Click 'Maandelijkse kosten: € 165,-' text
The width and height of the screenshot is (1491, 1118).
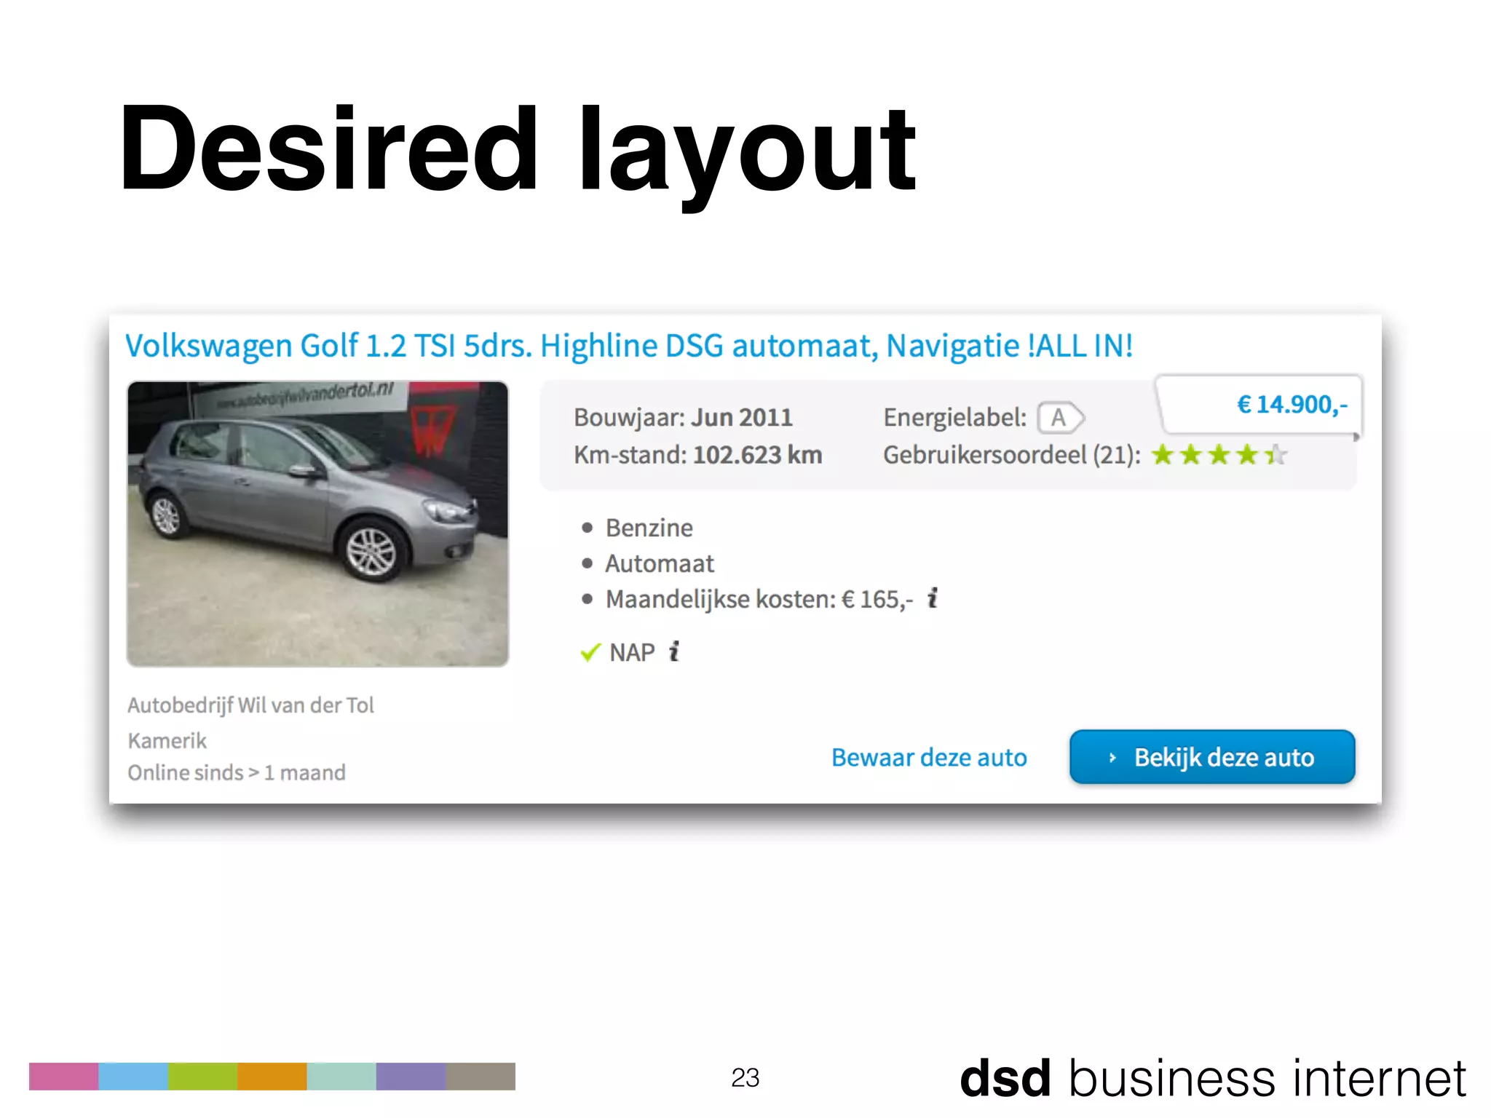tap(759, 599)
